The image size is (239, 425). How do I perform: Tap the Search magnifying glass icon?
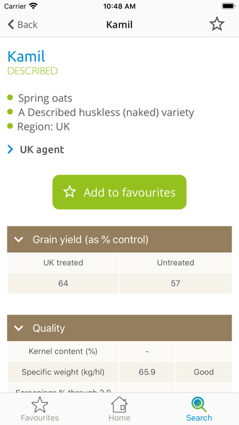[x=199, y=405]
